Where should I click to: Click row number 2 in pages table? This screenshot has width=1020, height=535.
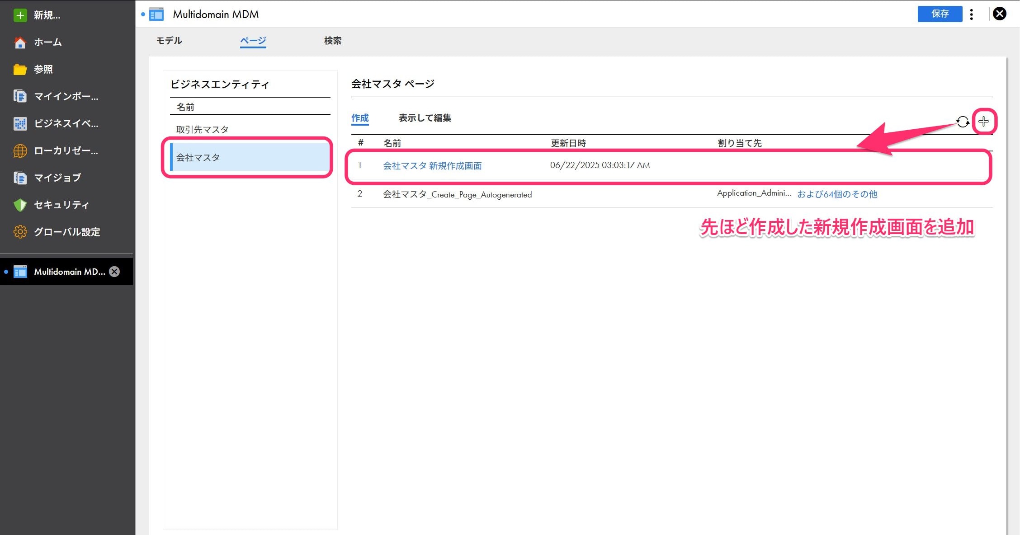(359, 194)
